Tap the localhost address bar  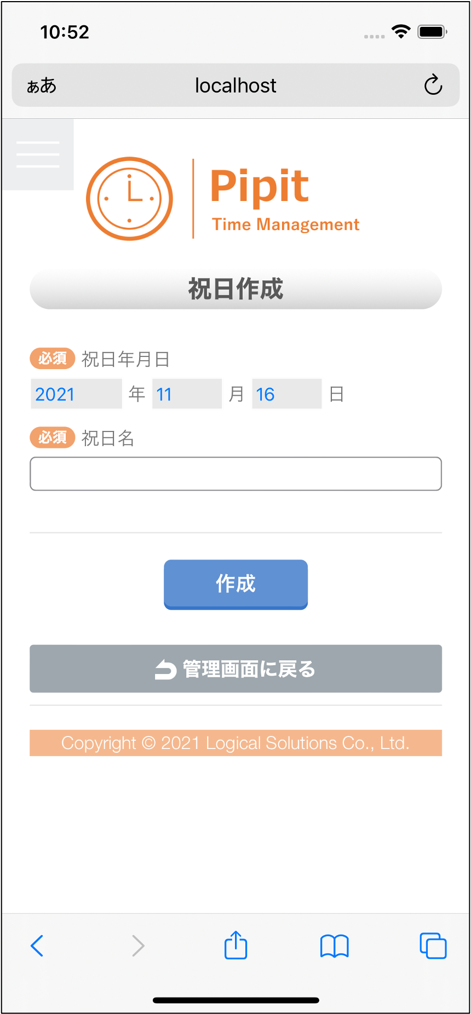[235, 85]
